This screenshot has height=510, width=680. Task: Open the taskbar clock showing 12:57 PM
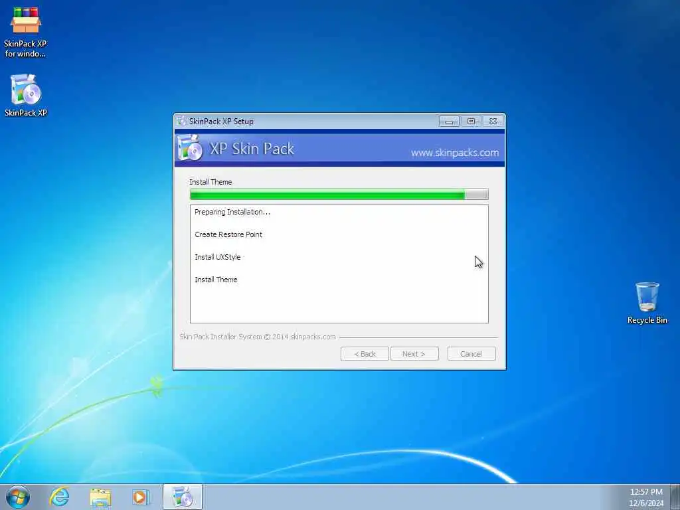click(646, 497)
